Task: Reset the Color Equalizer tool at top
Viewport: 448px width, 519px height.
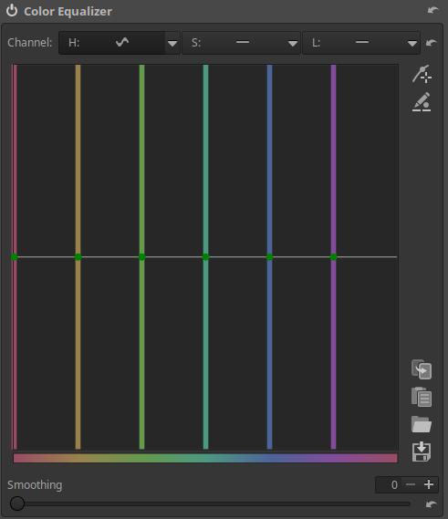Action: coord(432,11)
